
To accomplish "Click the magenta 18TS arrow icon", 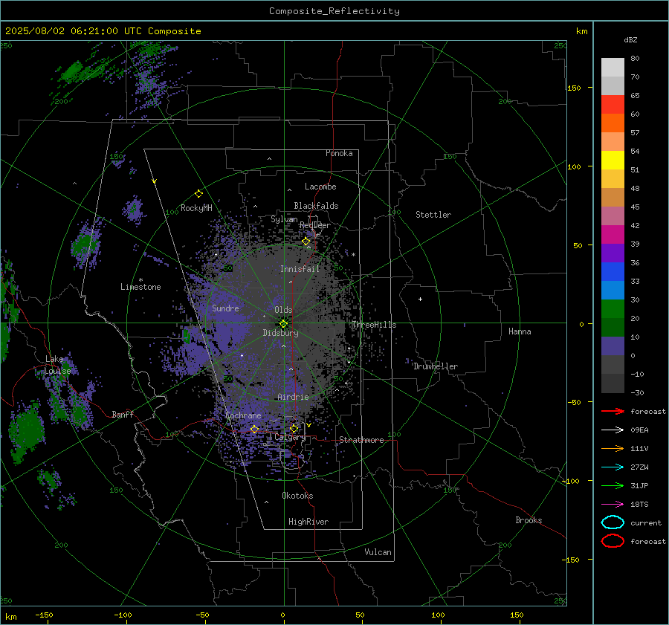I will [613, 505].
